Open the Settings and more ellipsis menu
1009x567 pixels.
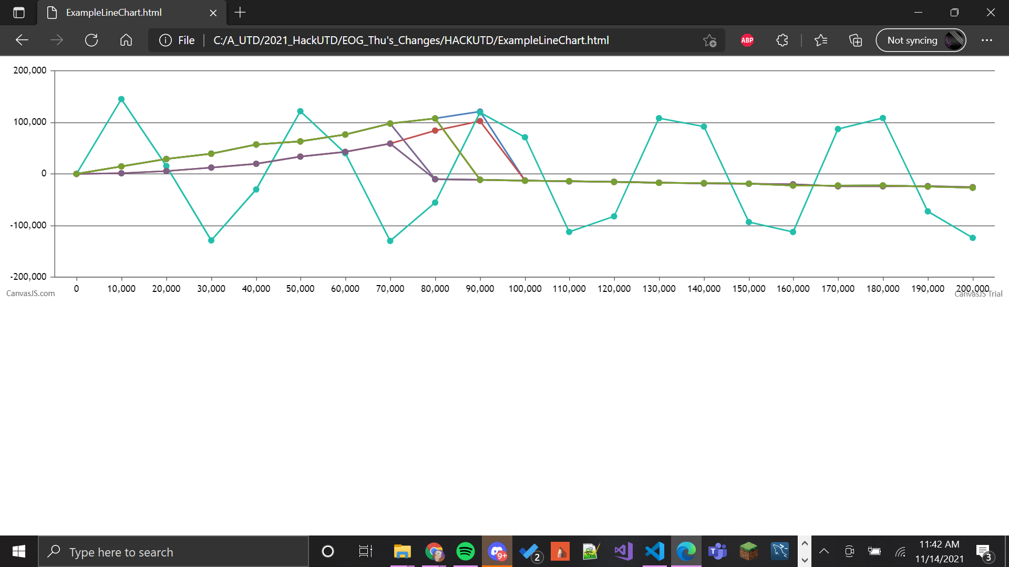(986, 40)
